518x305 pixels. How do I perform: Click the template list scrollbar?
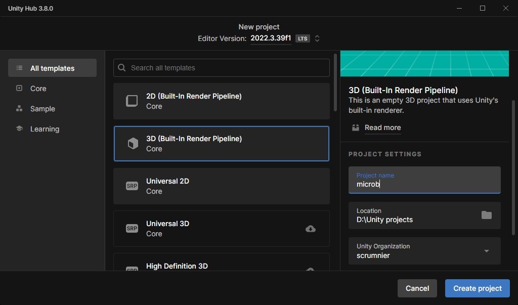point(335,82)
